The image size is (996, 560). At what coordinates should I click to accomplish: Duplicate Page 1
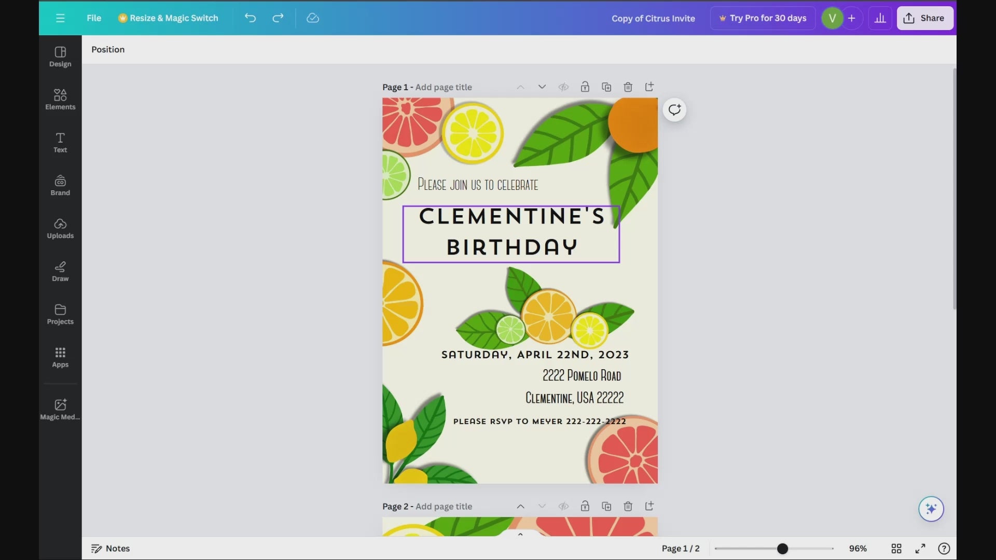coord(606,87)
